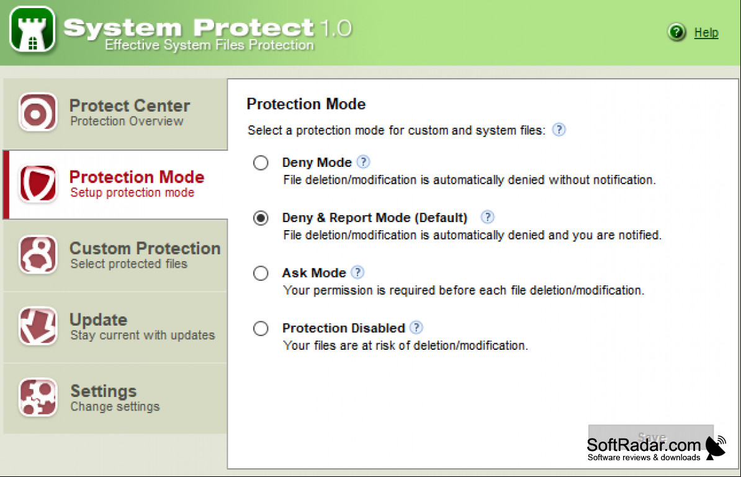Open the Update tab
The image size is (741, 477).
point(115,327)
